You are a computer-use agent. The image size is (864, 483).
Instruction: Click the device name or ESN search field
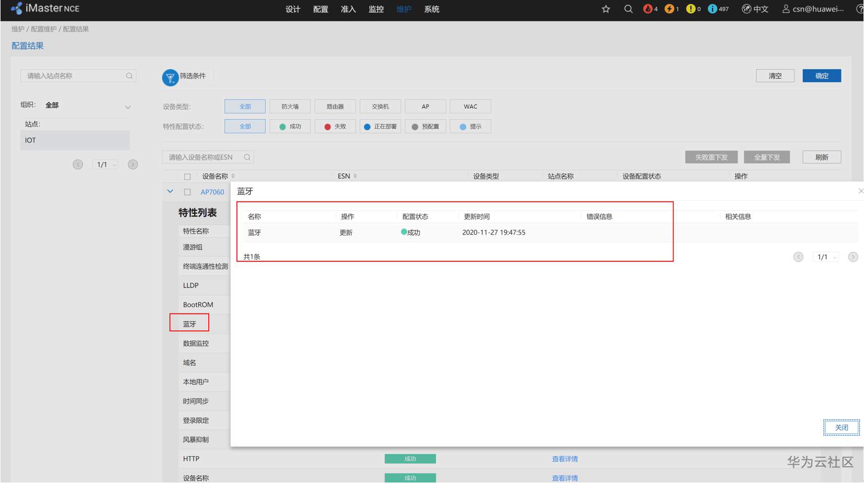click(208, 157)
